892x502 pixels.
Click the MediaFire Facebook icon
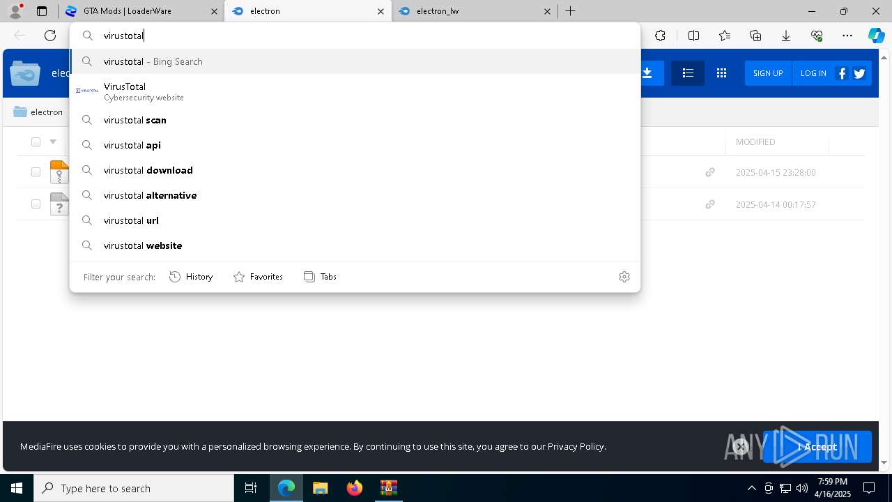842,73
